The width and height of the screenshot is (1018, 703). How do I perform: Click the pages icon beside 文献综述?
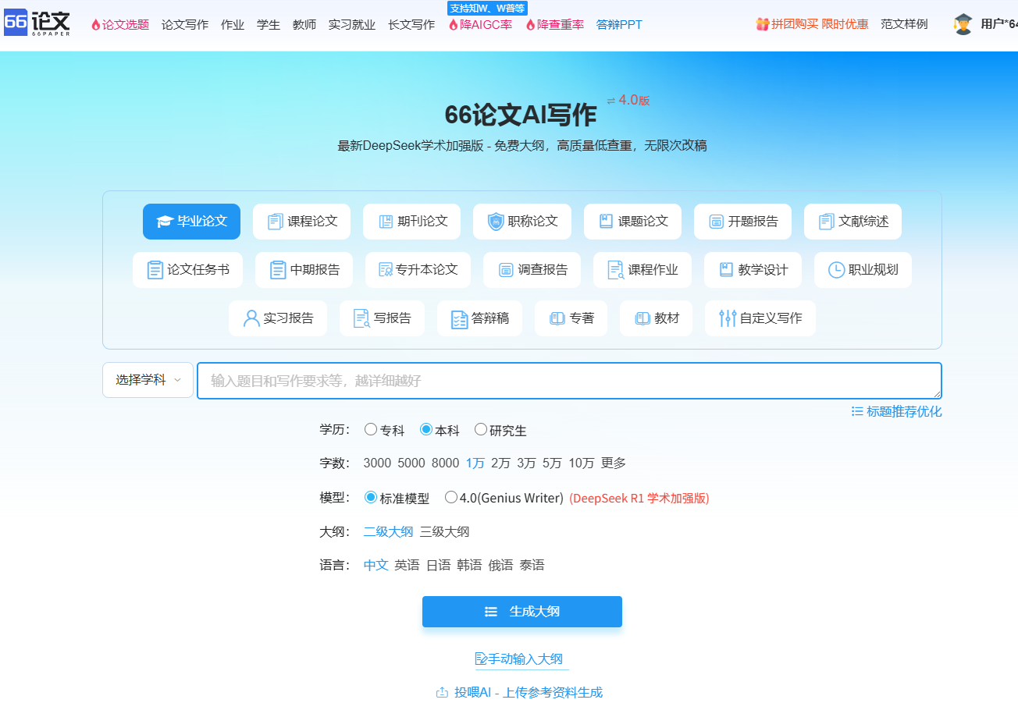[827, 222]
